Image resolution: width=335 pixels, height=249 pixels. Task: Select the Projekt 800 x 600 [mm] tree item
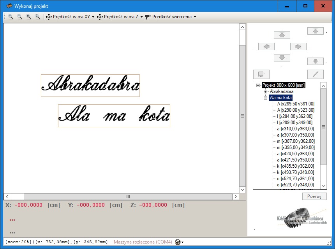[x=283, y=85]
